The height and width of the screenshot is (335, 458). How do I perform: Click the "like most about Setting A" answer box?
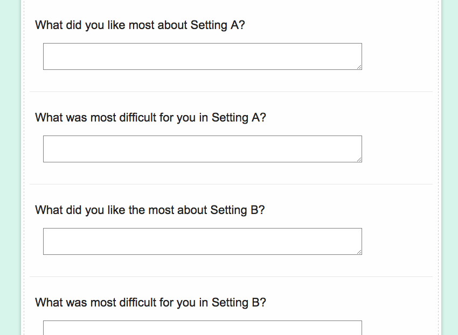tap(202, 56)
